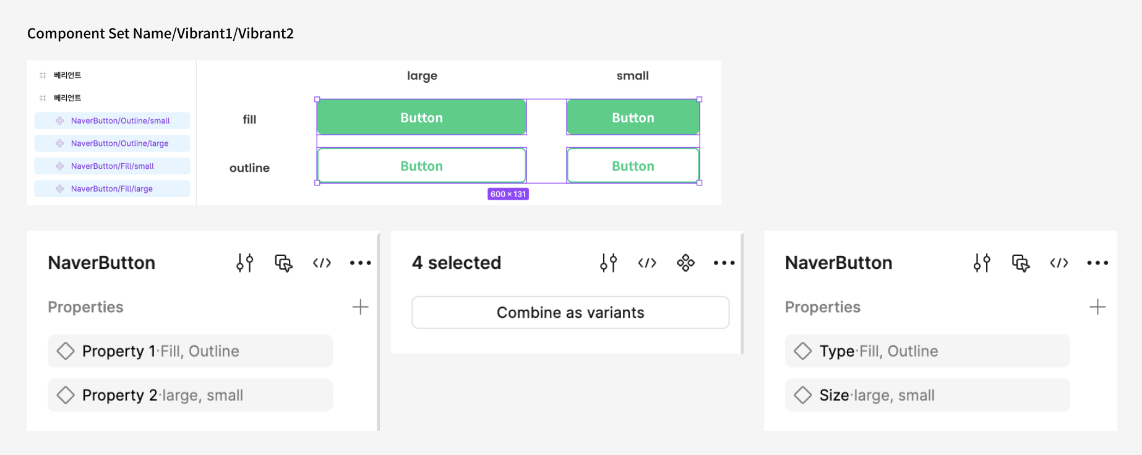Screen dimensions: 1142x455
Task: Click Combine as variants button
Action: 570,312
